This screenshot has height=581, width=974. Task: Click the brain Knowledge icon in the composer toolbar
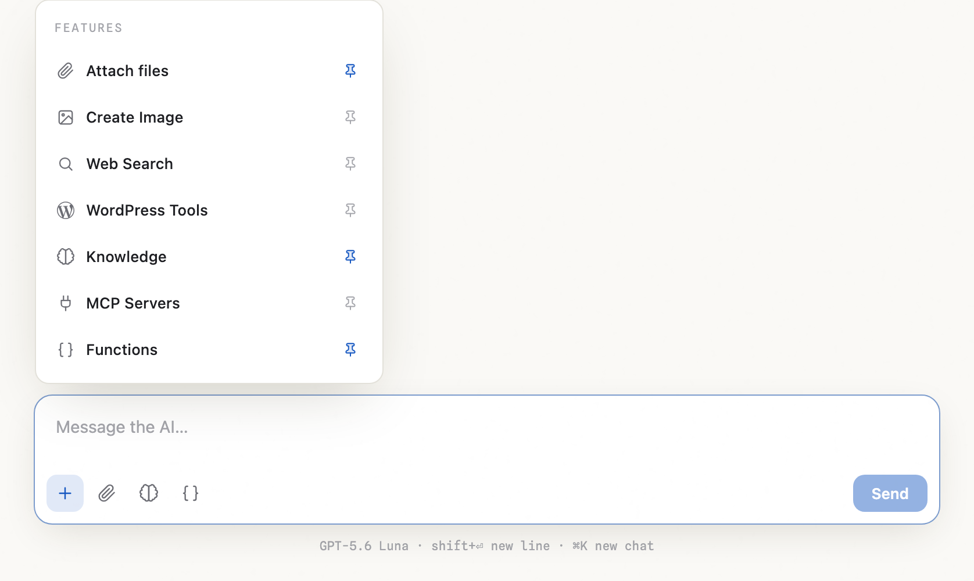(149, 493)
